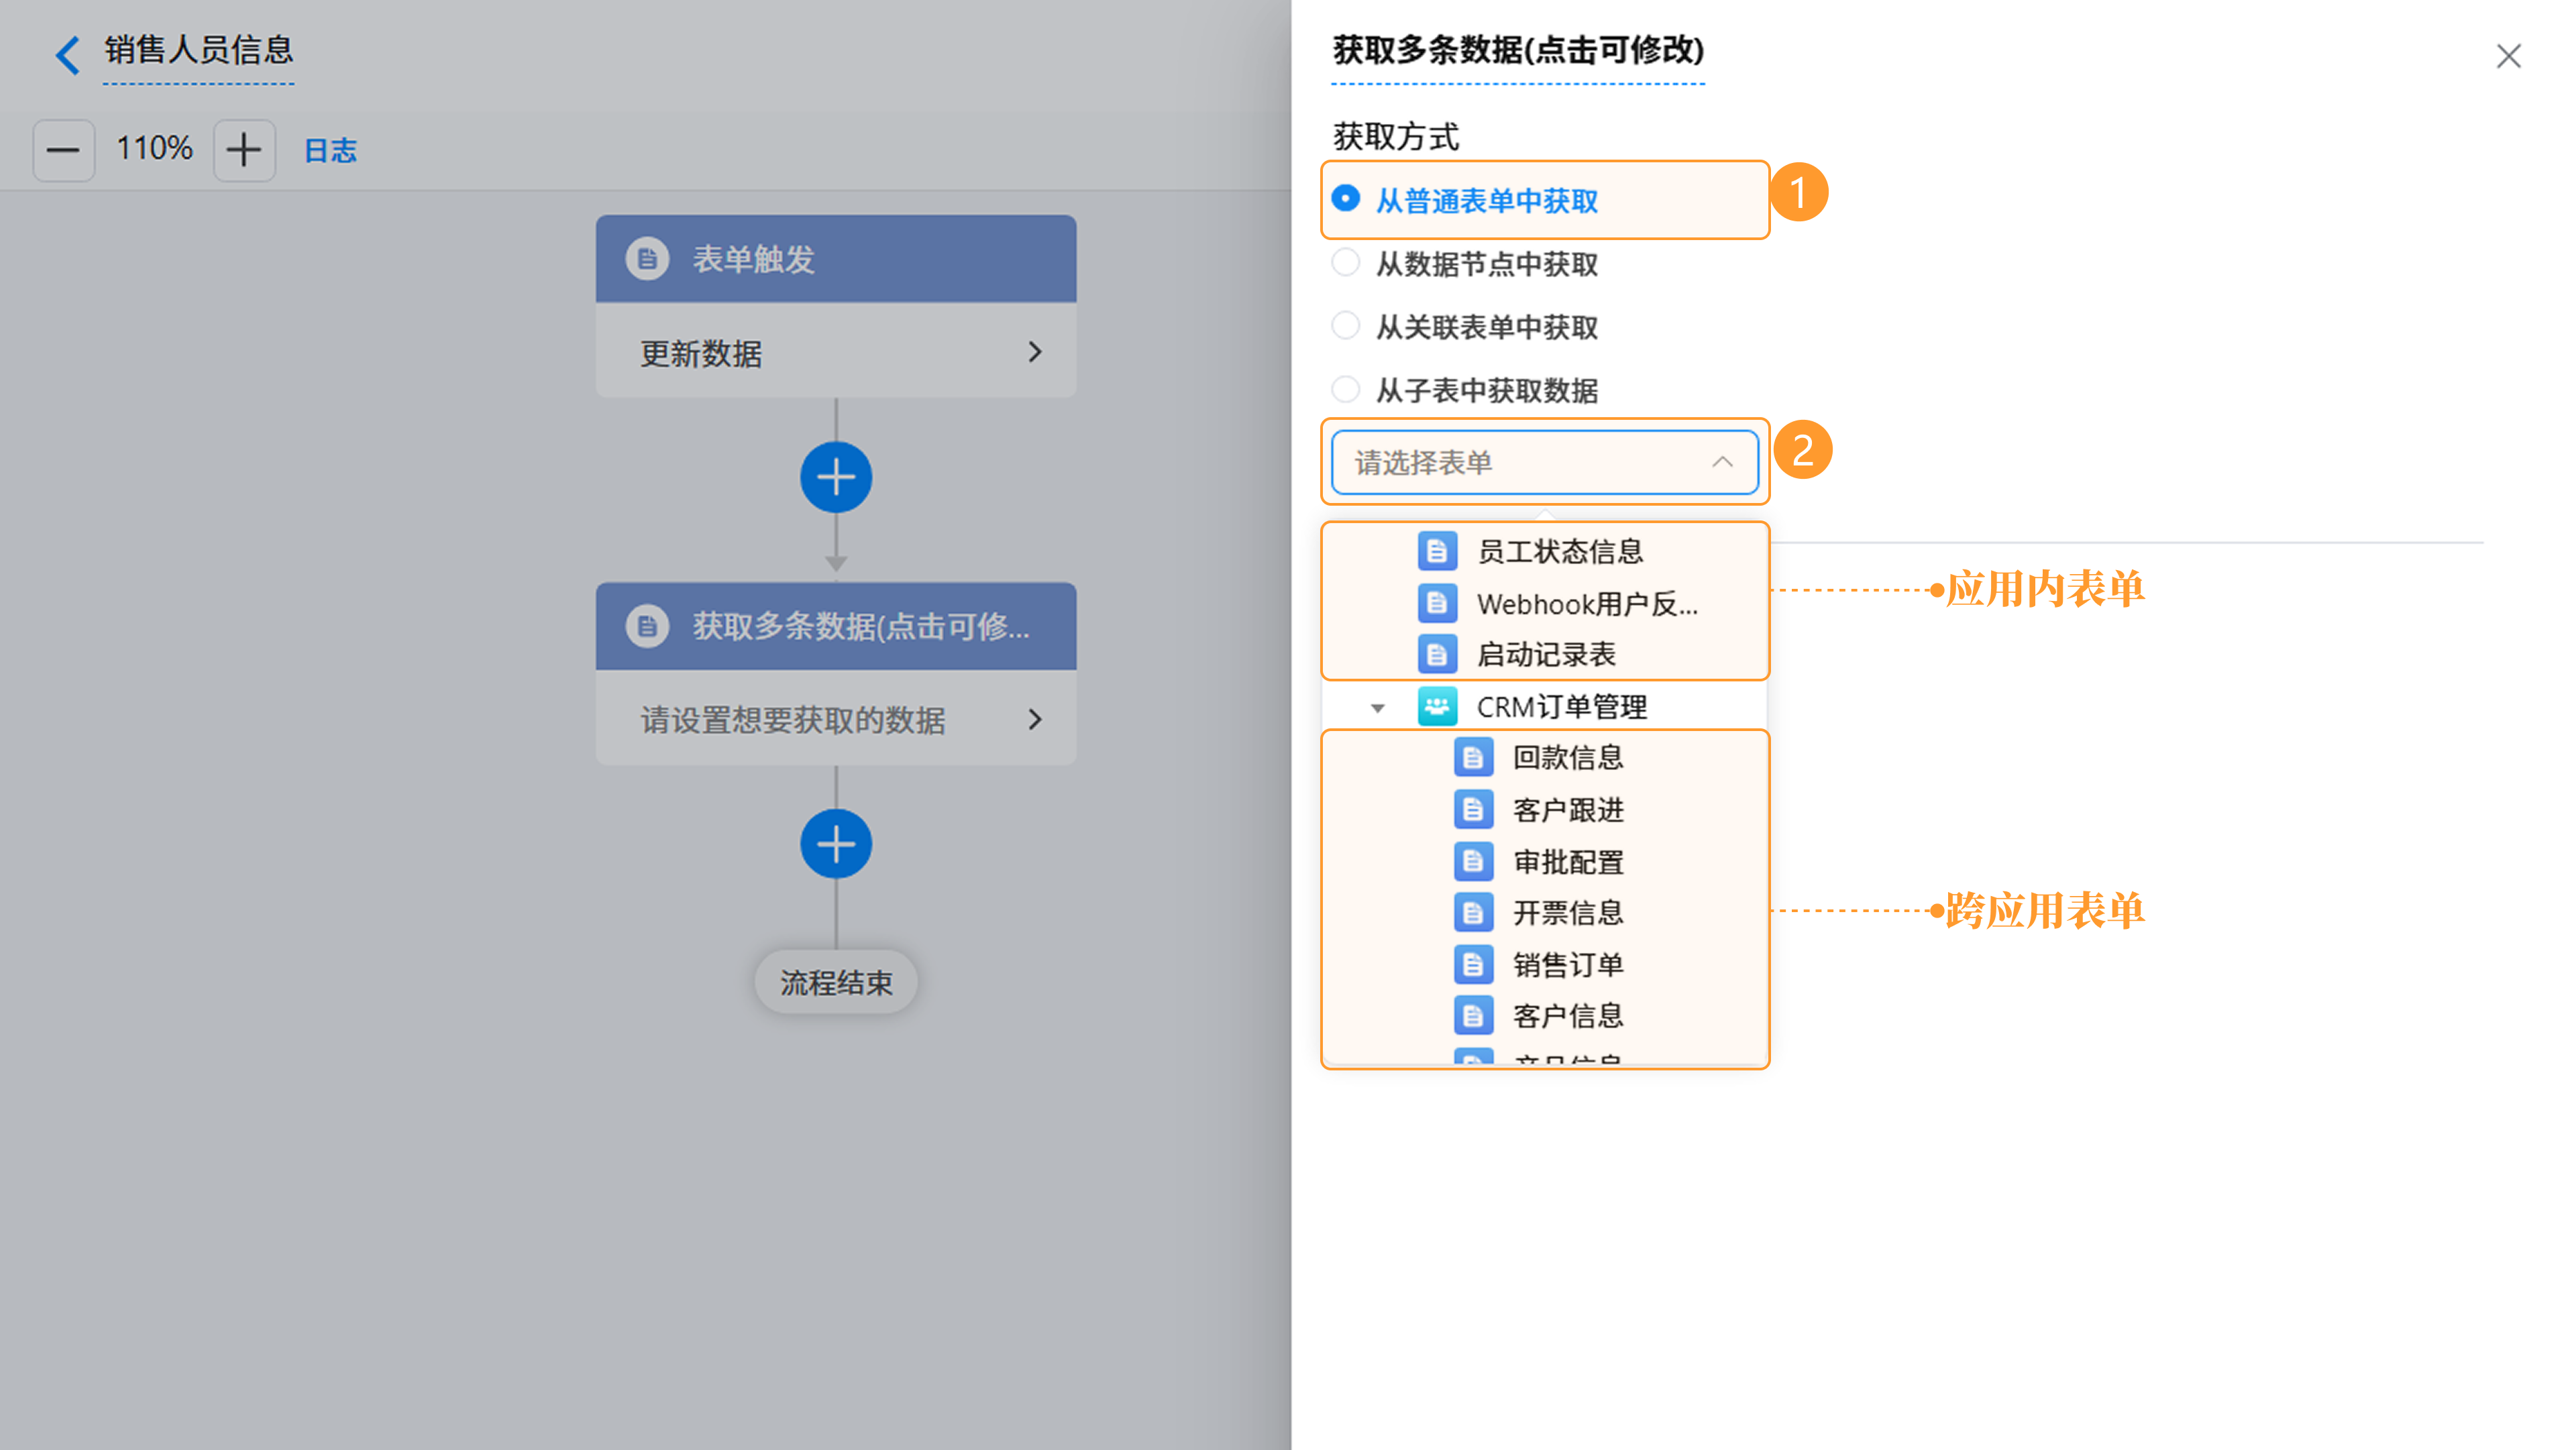2576x1450 pixels.
Task: Close the side panel with X
Action: (2508, 56)
